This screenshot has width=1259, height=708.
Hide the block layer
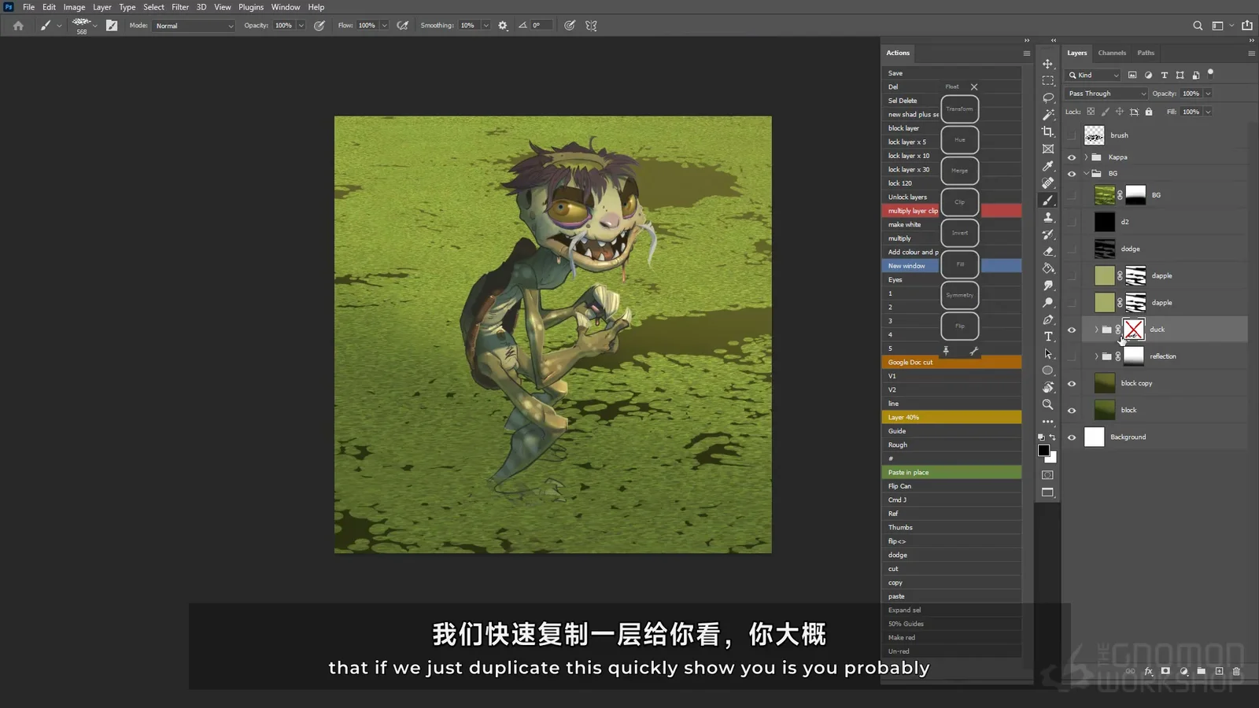click(1071, 411)
